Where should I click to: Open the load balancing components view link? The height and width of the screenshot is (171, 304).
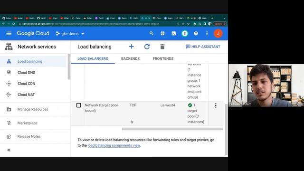click(114, 145)
